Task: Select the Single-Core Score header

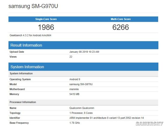Action: click(x=46, y=19)
